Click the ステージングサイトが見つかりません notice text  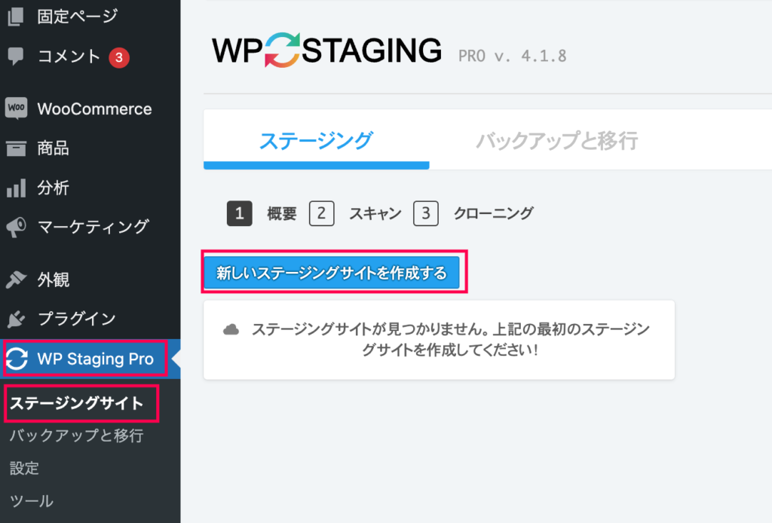click(x=451, y=339)
